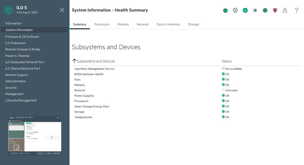Open the overall health status icon
304x165 pixels.
[245, 10]
